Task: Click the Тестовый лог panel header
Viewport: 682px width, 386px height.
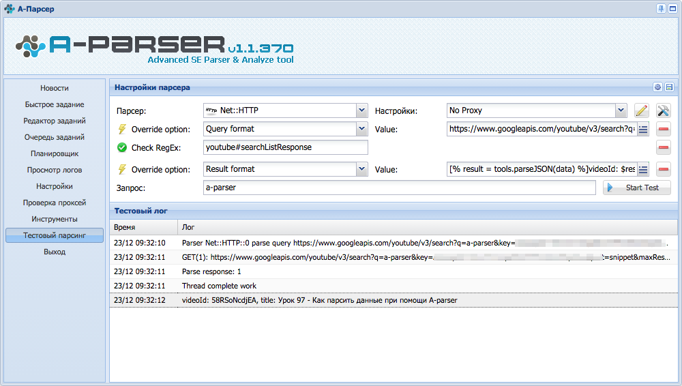Action: (x=394, y=211)
